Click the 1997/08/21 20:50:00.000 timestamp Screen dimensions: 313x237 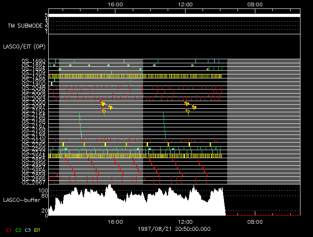tap(174, 228)
